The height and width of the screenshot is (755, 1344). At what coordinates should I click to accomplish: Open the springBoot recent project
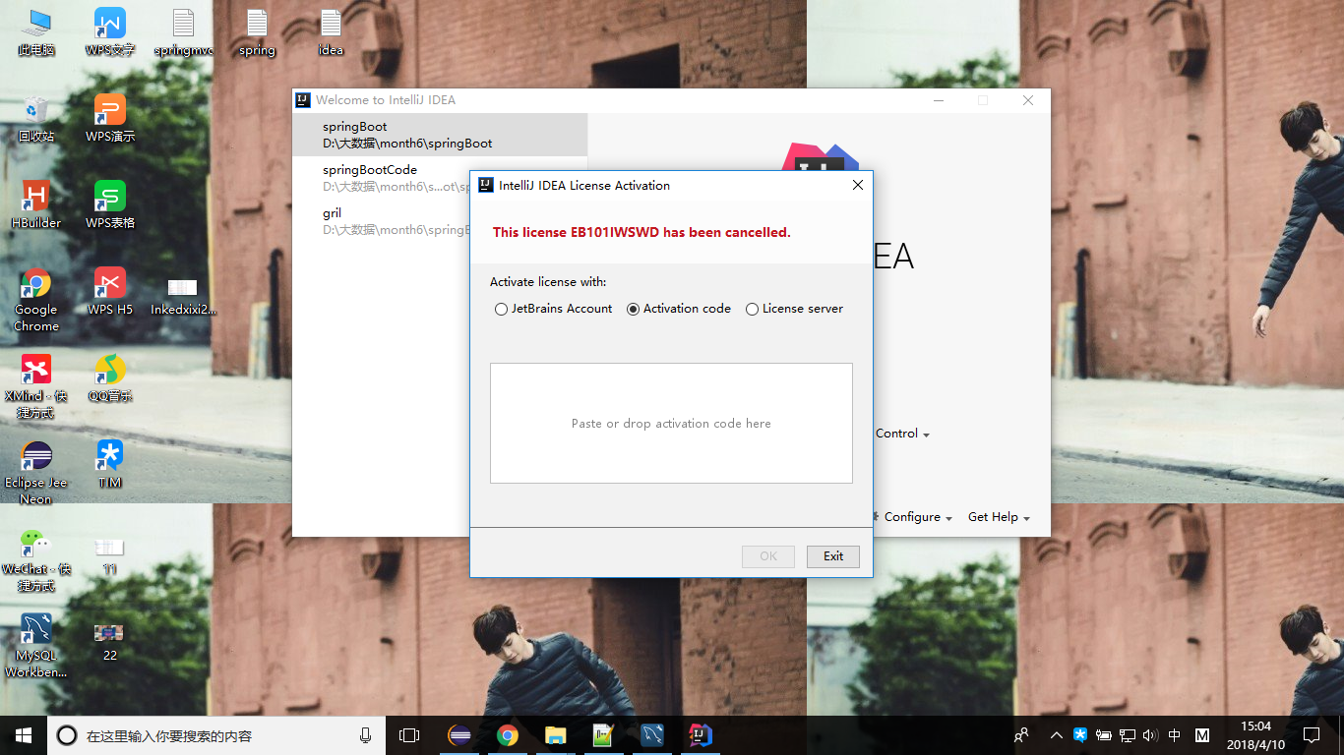(x=440, y=135)
